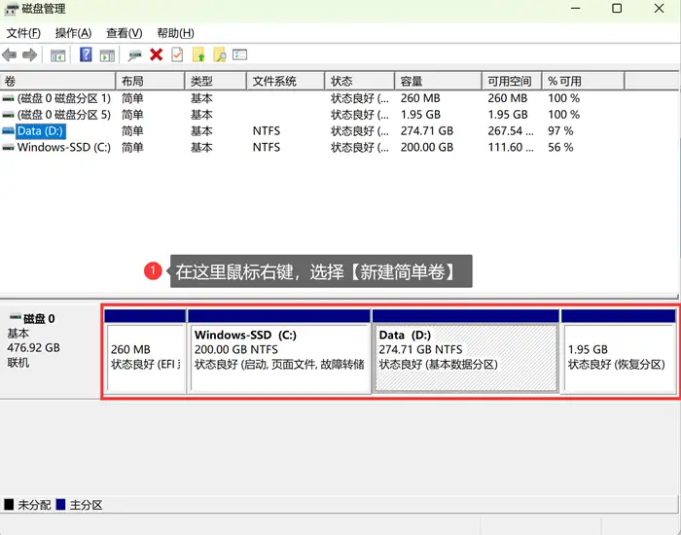
Task: Toggle the show/hide action pane icon
Action: [107, 55]
